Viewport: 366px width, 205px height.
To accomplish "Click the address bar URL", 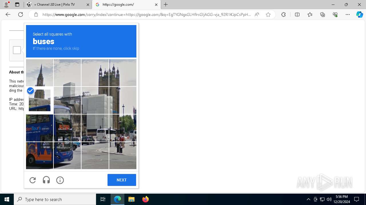I will pyautogui.click(x=147, y=15).
